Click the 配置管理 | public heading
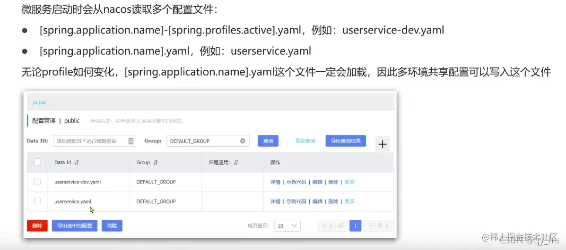 (56, 121)
